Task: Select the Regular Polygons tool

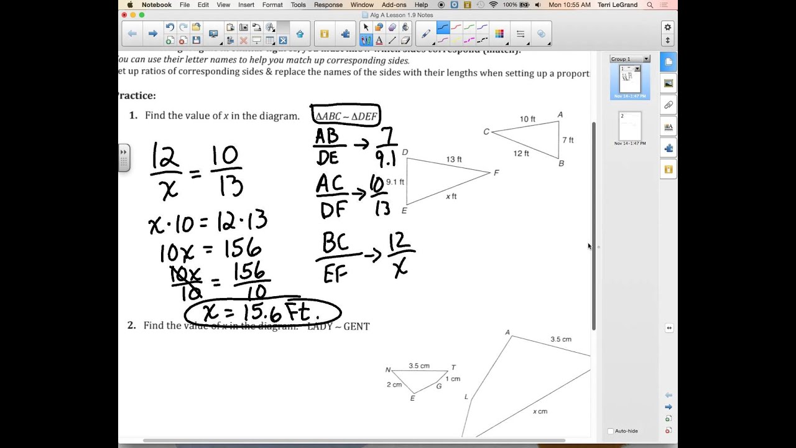Action: (x=392, y=27)
